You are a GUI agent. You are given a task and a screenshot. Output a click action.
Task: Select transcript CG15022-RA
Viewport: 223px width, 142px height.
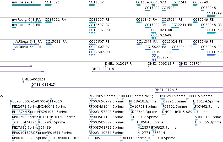(x=156, y=25)
